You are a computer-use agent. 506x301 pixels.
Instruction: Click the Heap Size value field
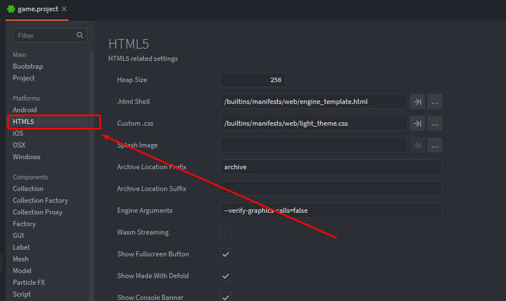click(252, 80)
